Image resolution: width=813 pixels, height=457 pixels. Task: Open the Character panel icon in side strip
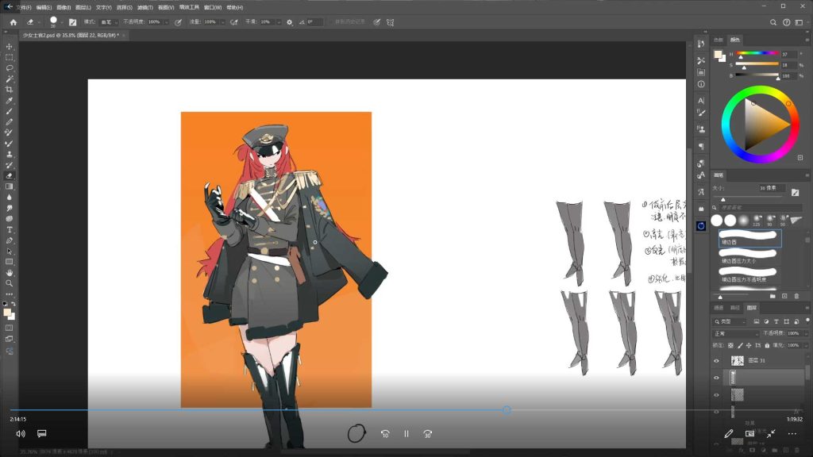point(701,101)
